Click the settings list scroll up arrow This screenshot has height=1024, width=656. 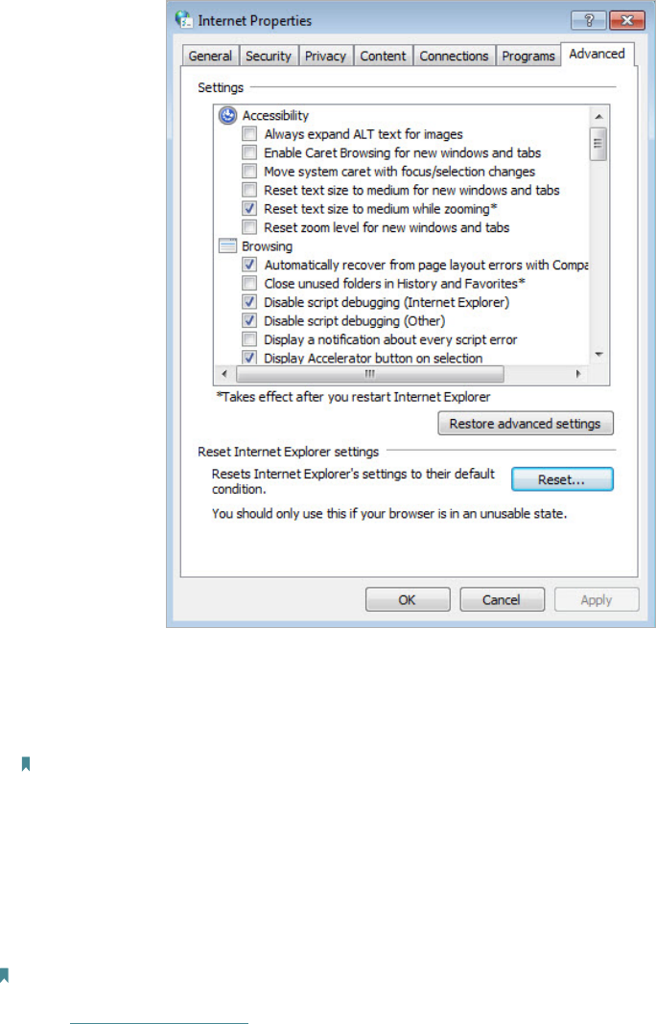coord(597,116)
